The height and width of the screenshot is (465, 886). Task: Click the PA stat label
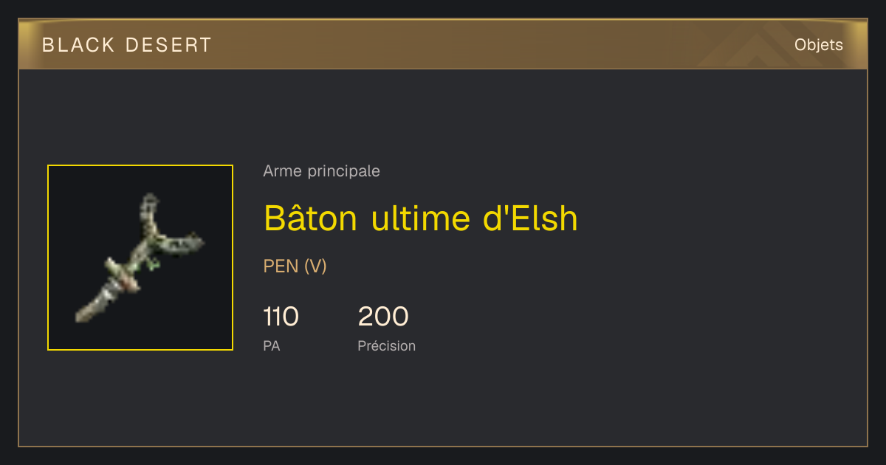[x=272, y=345]
